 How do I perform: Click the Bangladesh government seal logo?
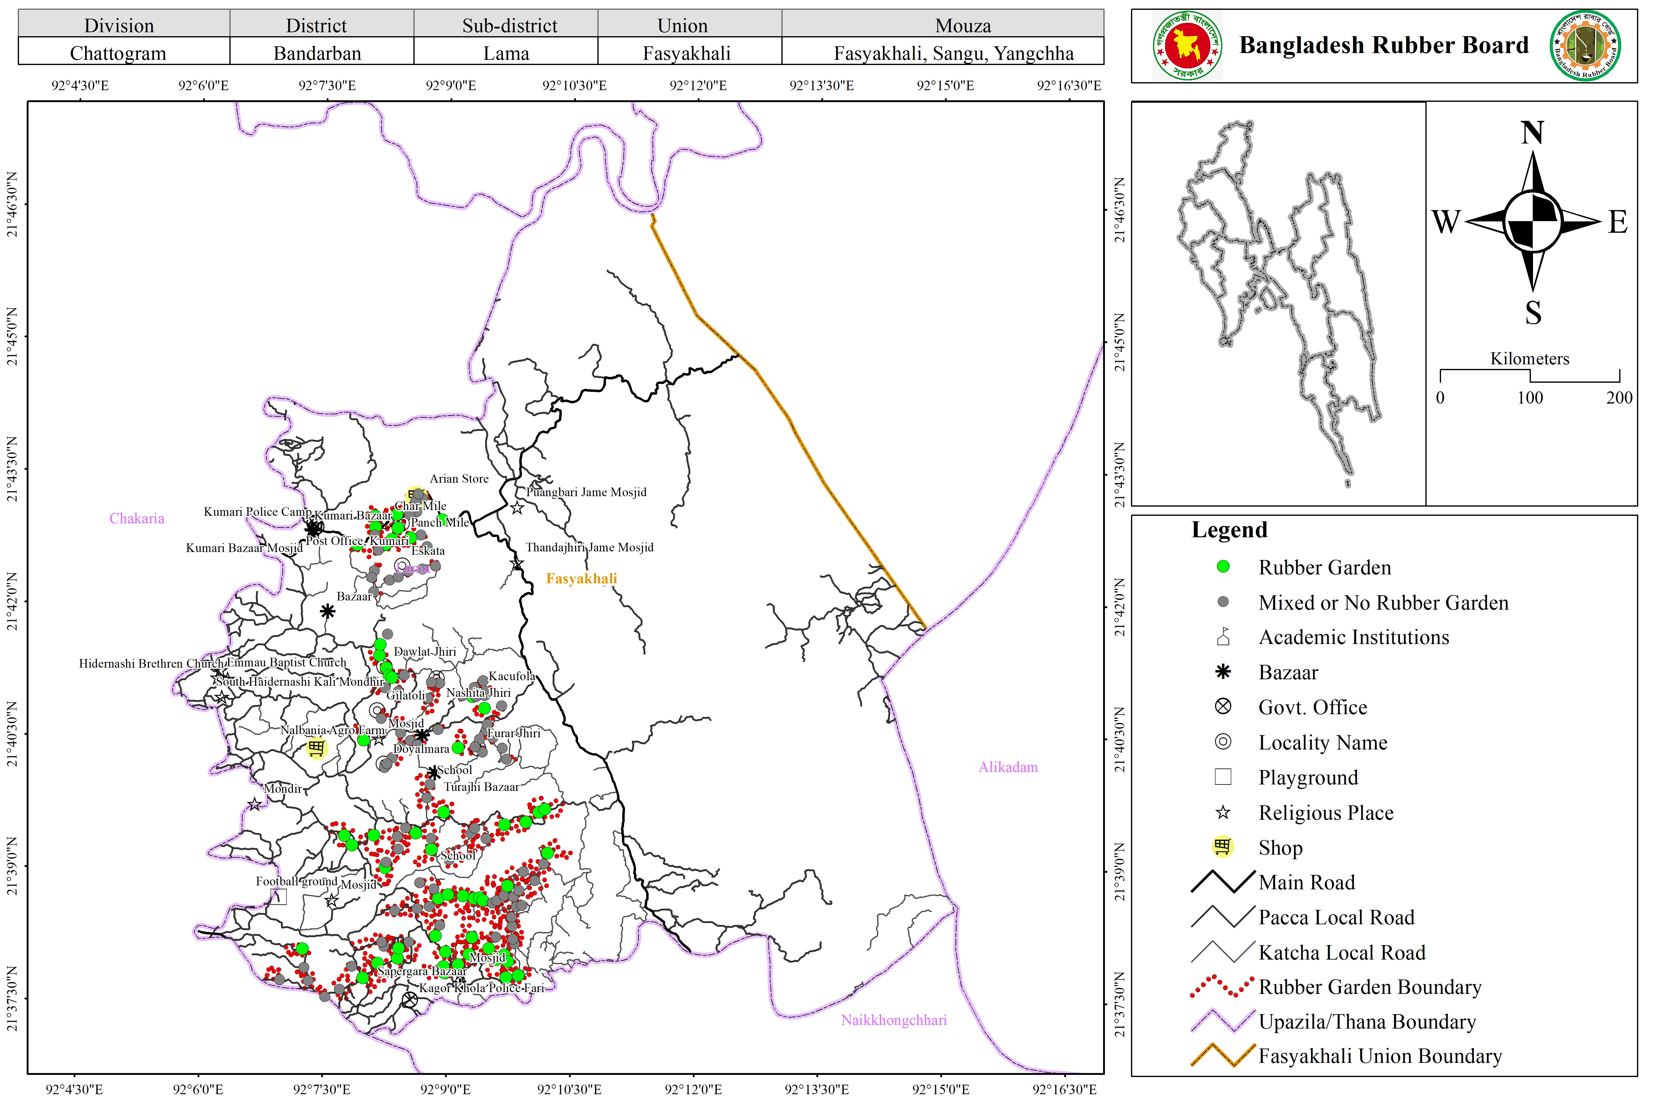tap(1188, 46)
